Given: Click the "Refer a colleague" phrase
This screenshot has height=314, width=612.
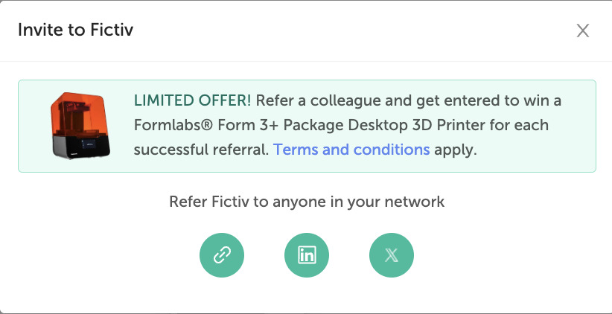Looking at the screenshot, I should click(x=317, y=100).
